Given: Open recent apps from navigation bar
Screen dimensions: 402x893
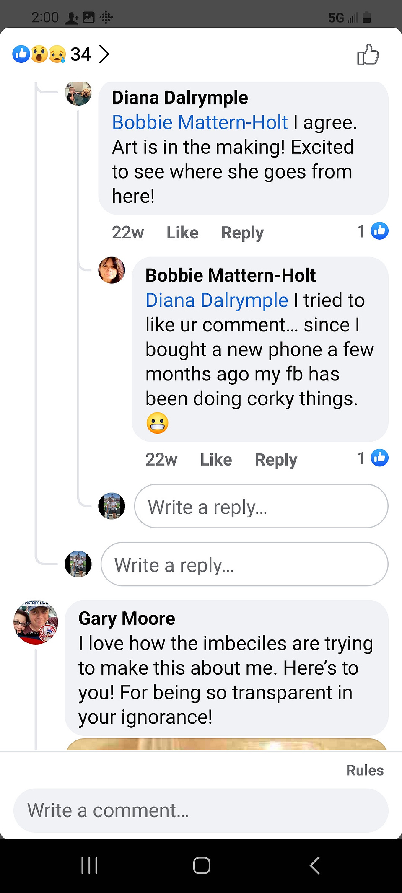Looking at the screenshot, I should (x=89, y=865).
